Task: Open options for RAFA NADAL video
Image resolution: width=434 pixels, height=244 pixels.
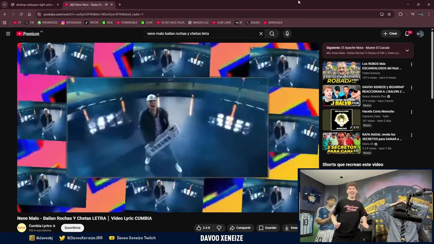Action: coord(412,135)
